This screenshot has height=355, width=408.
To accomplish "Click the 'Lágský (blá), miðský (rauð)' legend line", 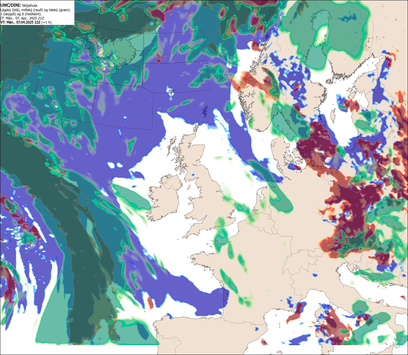I will (x=36, y=10).
